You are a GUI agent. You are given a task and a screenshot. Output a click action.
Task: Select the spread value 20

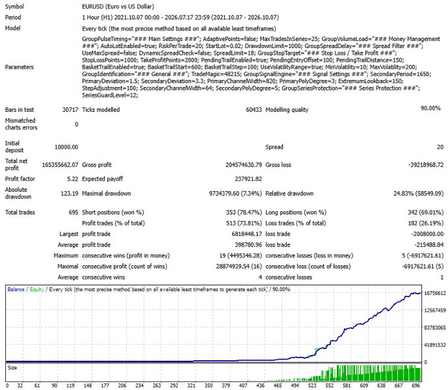[440, 147]
